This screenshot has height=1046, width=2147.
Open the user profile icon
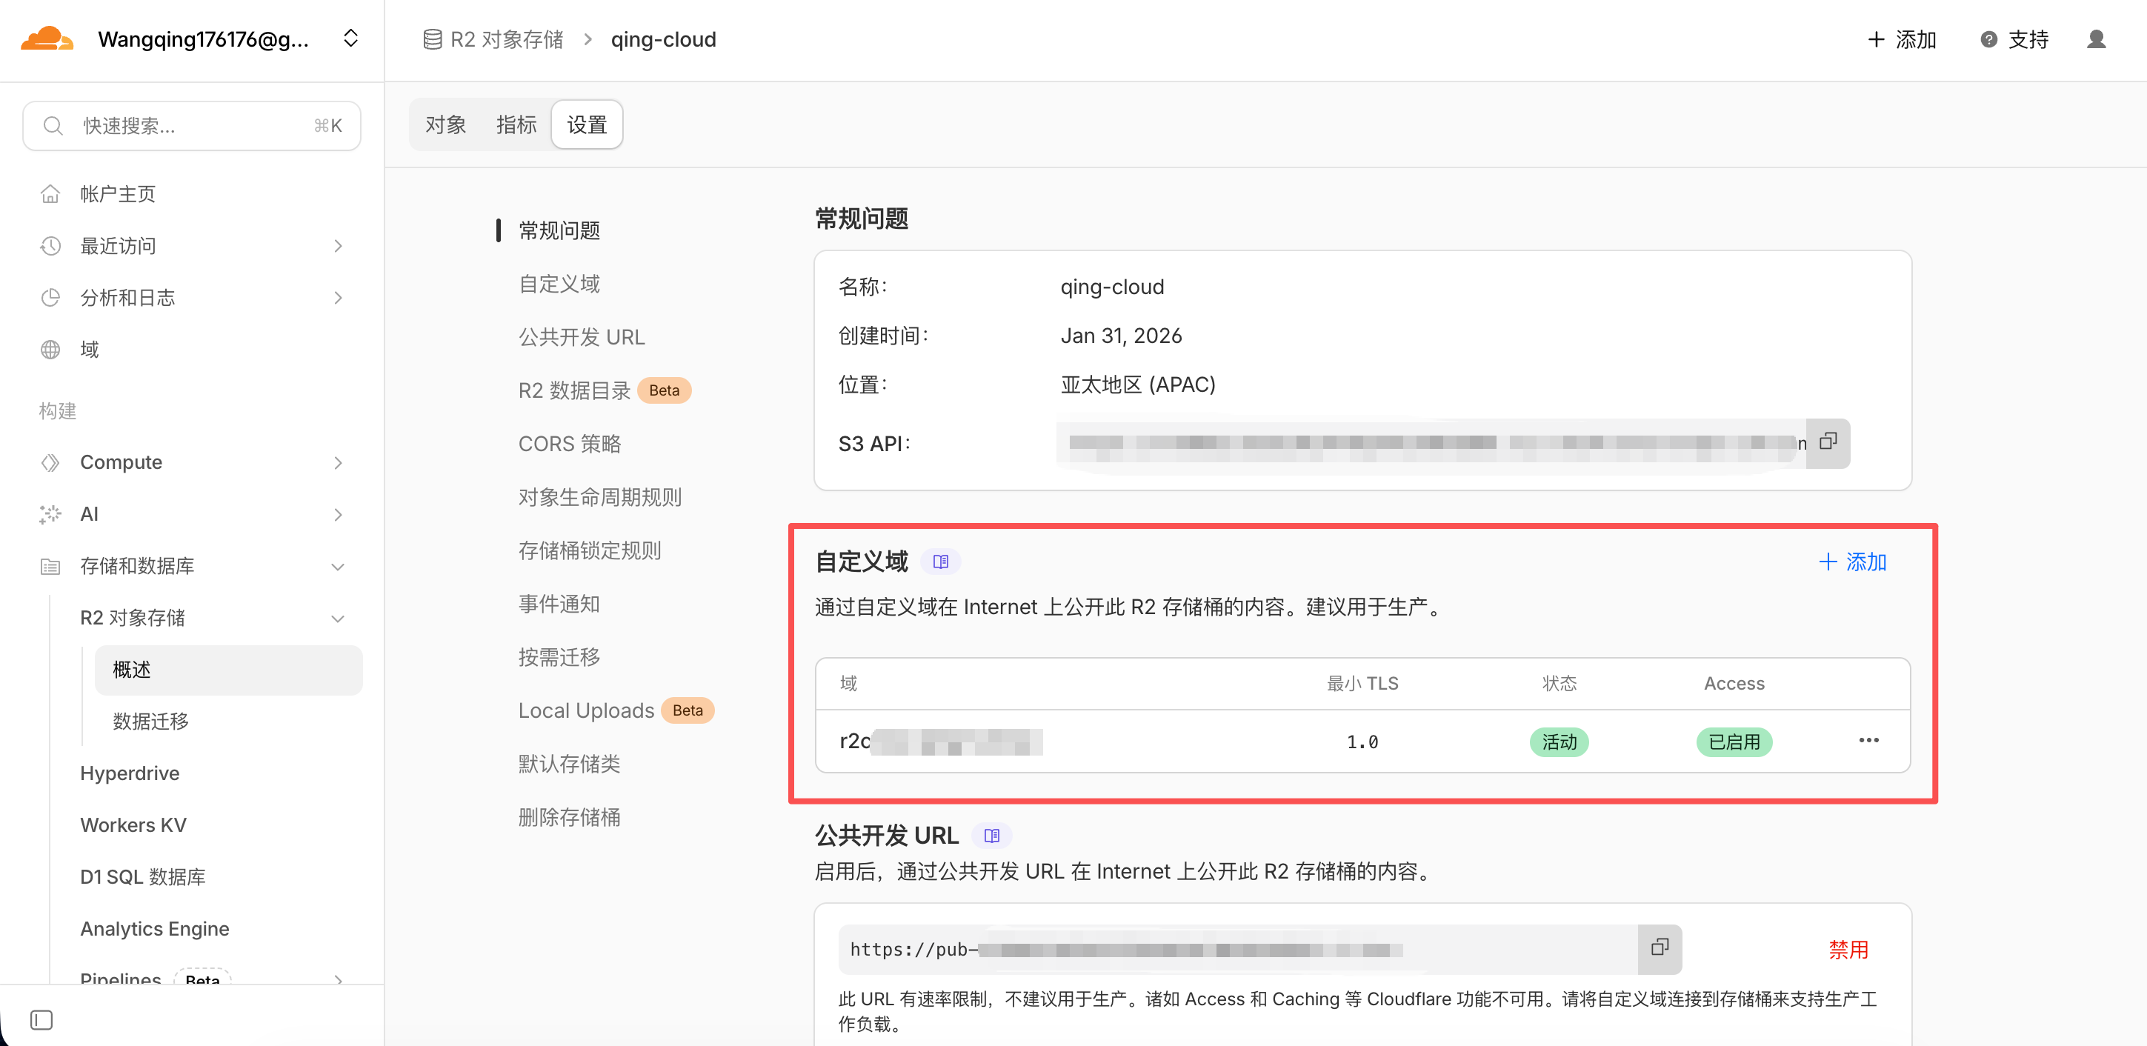pyautogui.click(x=2095, y=39)
